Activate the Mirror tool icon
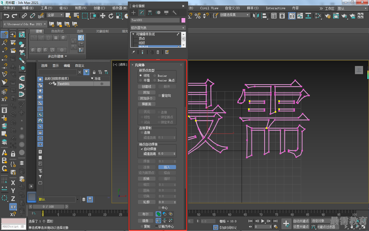 [x=256, y=16]
